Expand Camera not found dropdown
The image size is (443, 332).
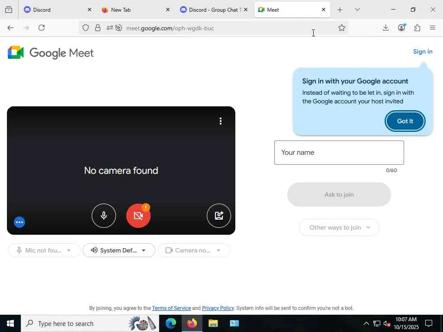coord(193,250)
